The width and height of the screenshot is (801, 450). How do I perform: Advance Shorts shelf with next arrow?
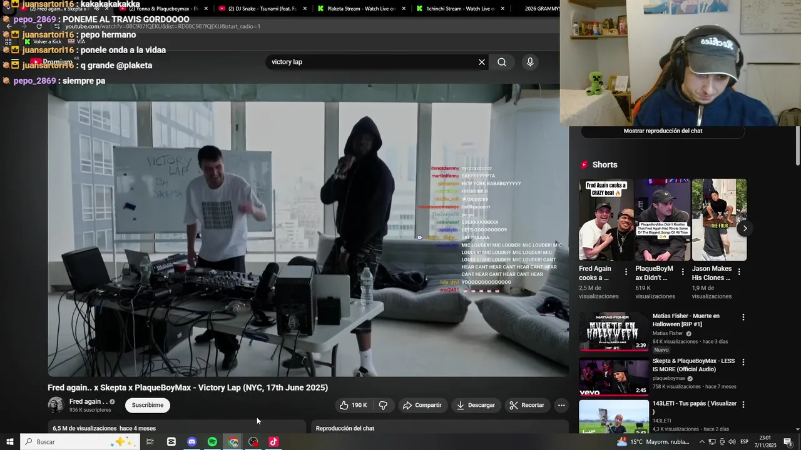tap(745, 228)
